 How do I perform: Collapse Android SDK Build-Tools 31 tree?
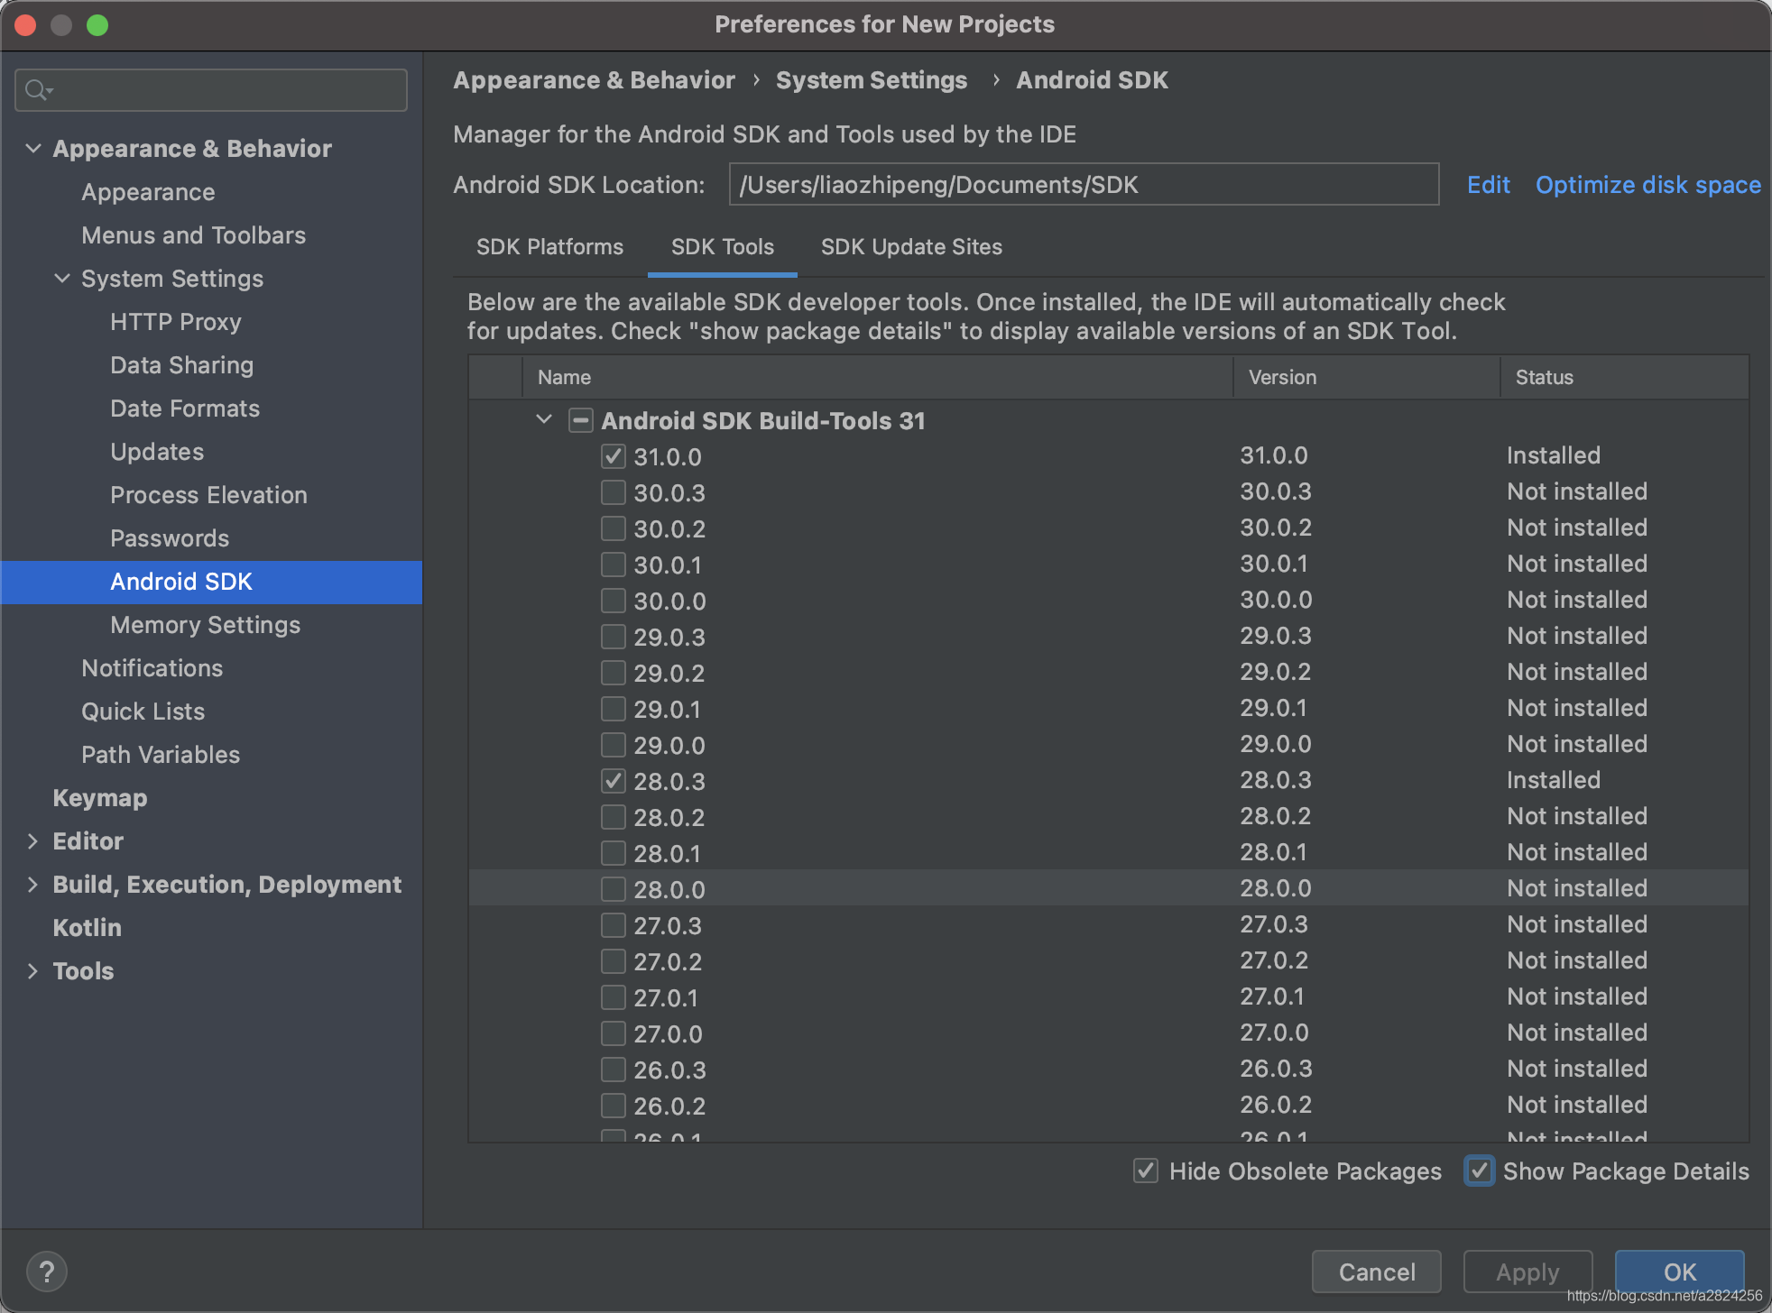tap(544, 419)
